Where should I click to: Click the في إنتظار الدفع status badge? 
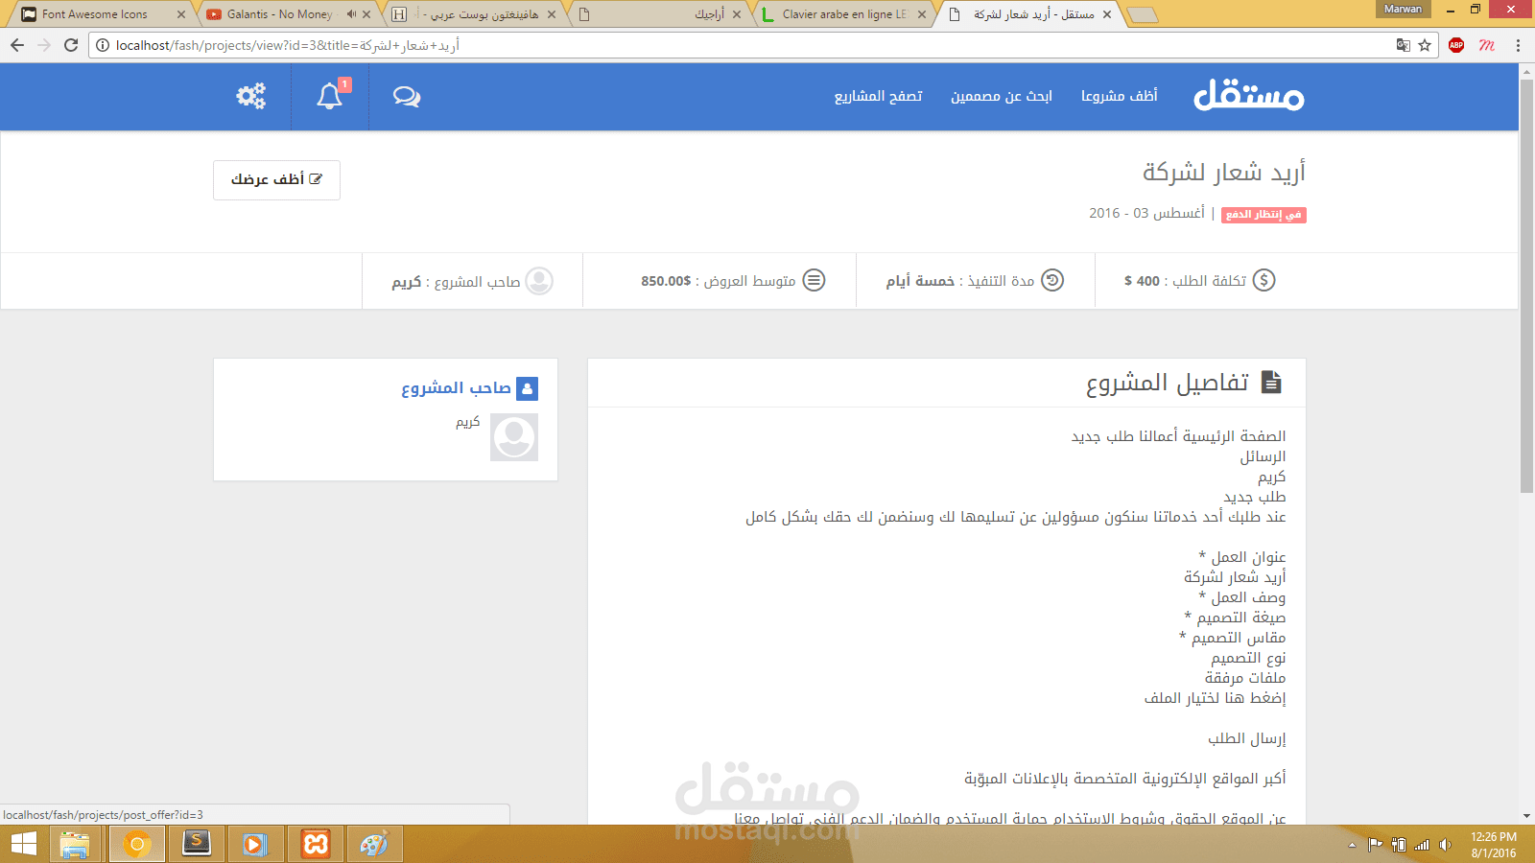1263,215
